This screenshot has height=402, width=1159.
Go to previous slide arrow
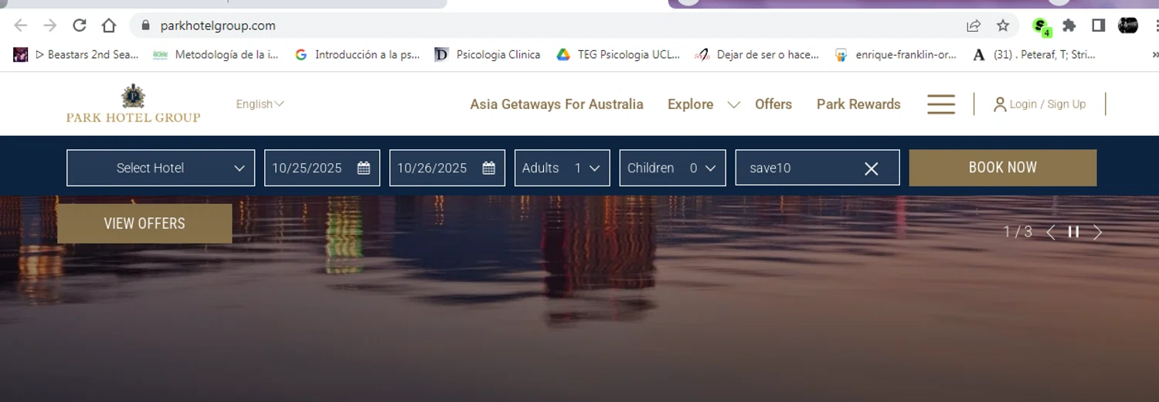pos(1051,232)
